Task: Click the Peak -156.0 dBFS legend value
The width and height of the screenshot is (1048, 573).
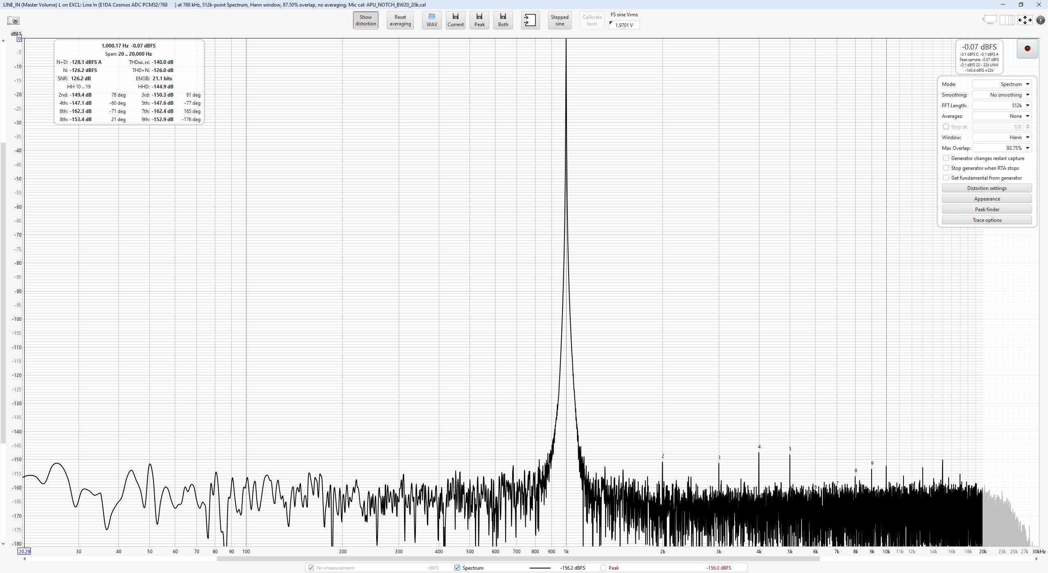Action: pyautogui.click(x=718, y=568)
